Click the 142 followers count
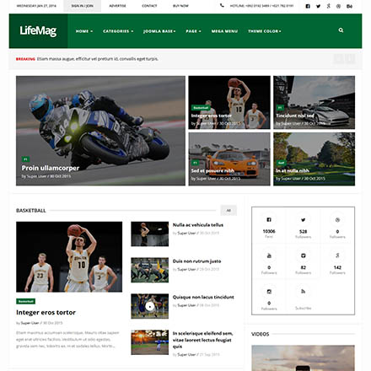The height and width of the screenshot is (371, 371). point(337,267)
